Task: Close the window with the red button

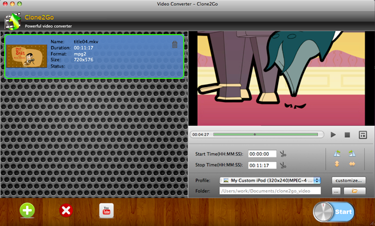Action: point(5,4)
